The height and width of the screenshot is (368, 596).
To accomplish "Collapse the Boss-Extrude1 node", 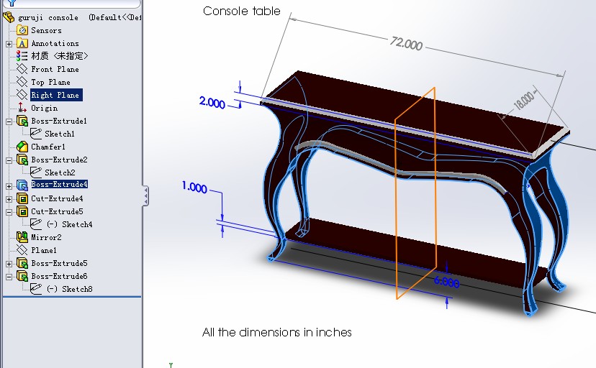I will (x=9, y=121).
